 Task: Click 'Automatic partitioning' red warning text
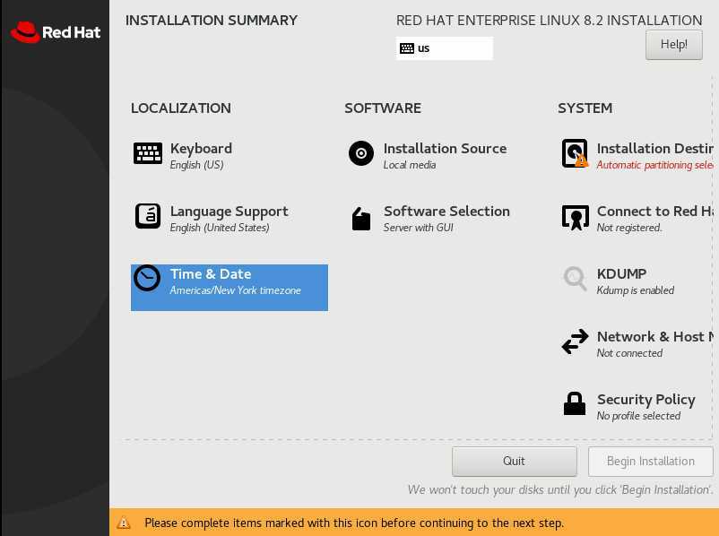(654, 165)
